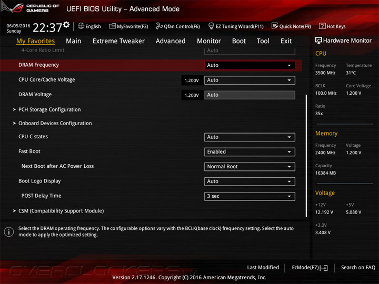Click the 35x ratio value
The width and height of the screenshot is (379, 284).
tap(319, 114)
